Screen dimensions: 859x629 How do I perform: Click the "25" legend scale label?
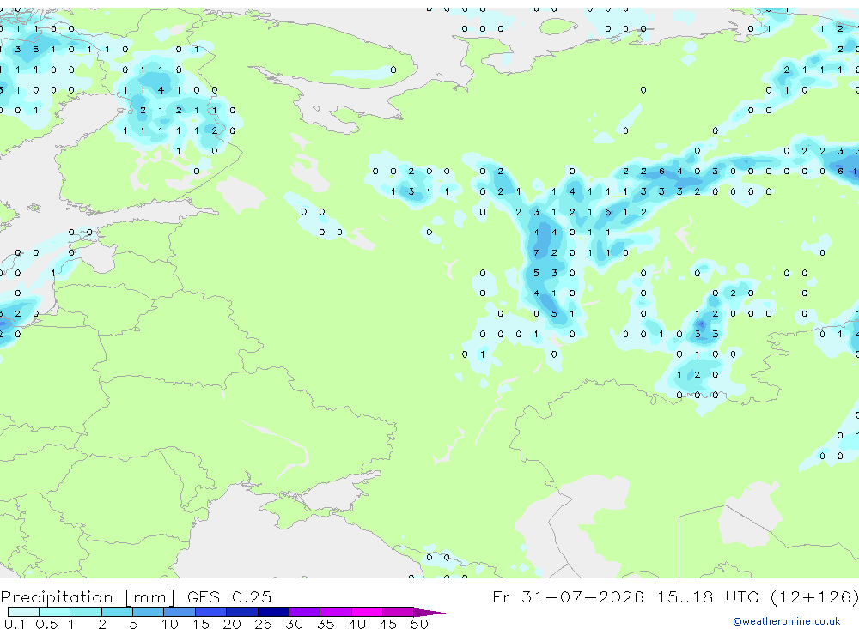pos(263,624)
